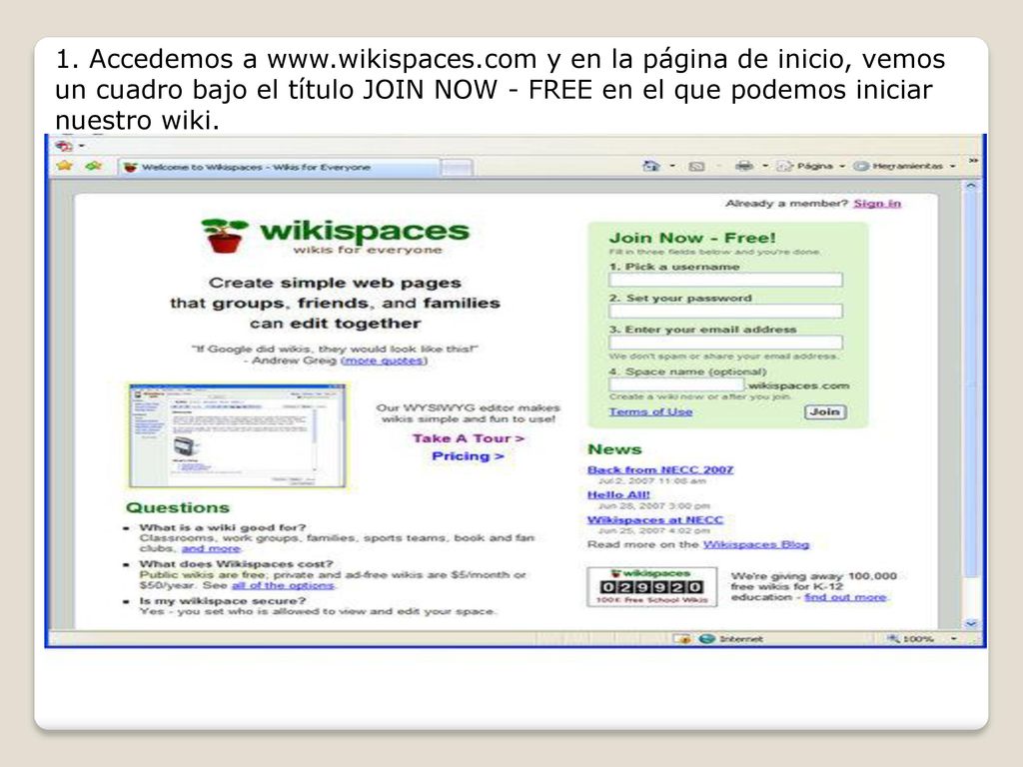
Task: Open the Wikispaces Blog link
Action: tap(755, 544)
